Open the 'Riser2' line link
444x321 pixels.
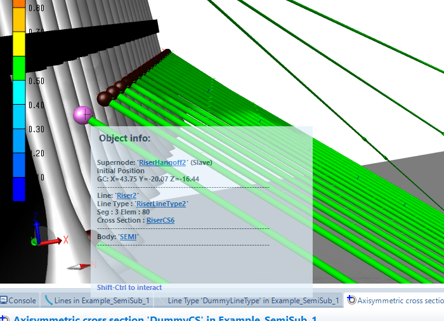point(127,195)
